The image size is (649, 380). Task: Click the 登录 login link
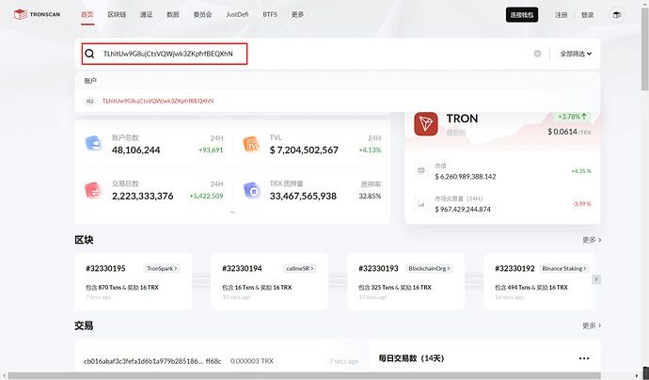[x=587, y=15]
